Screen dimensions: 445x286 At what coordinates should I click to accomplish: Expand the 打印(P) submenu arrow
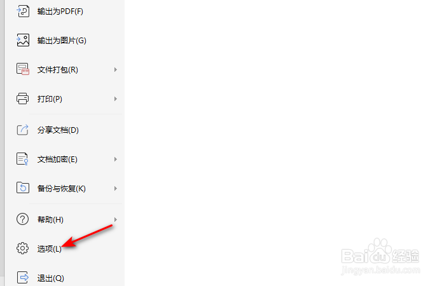tap(116, 99)
